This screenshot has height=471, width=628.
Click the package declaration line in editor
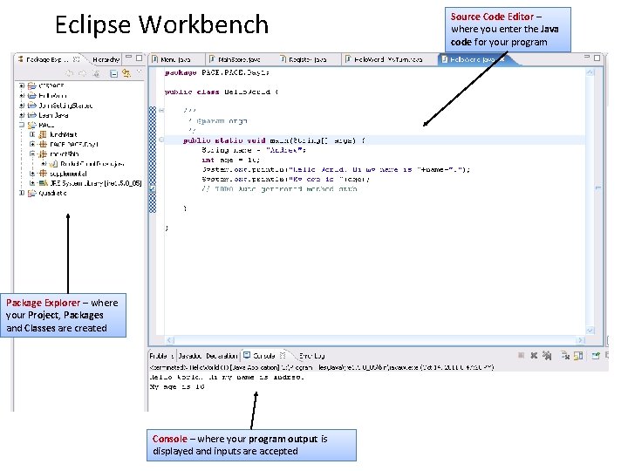click(x=216, y=72)
